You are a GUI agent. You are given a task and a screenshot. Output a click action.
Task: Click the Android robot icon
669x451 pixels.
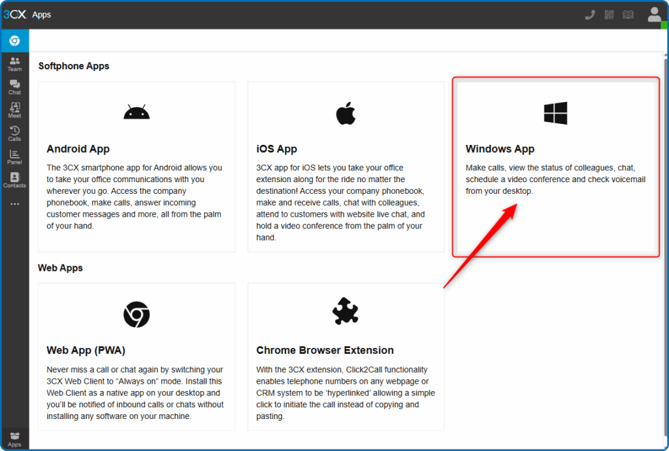click(x=137, y=112)
